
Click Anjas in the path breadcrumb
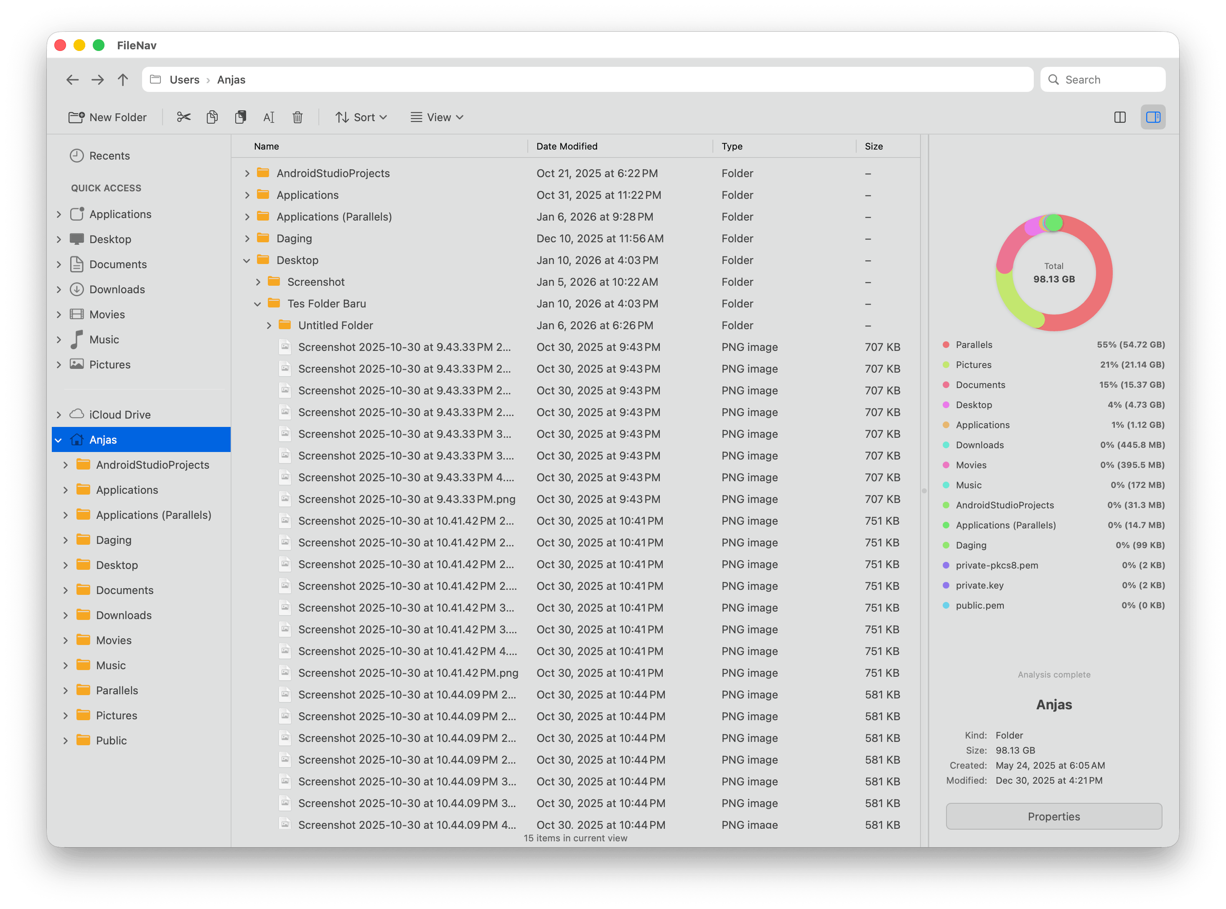point(231,80)
